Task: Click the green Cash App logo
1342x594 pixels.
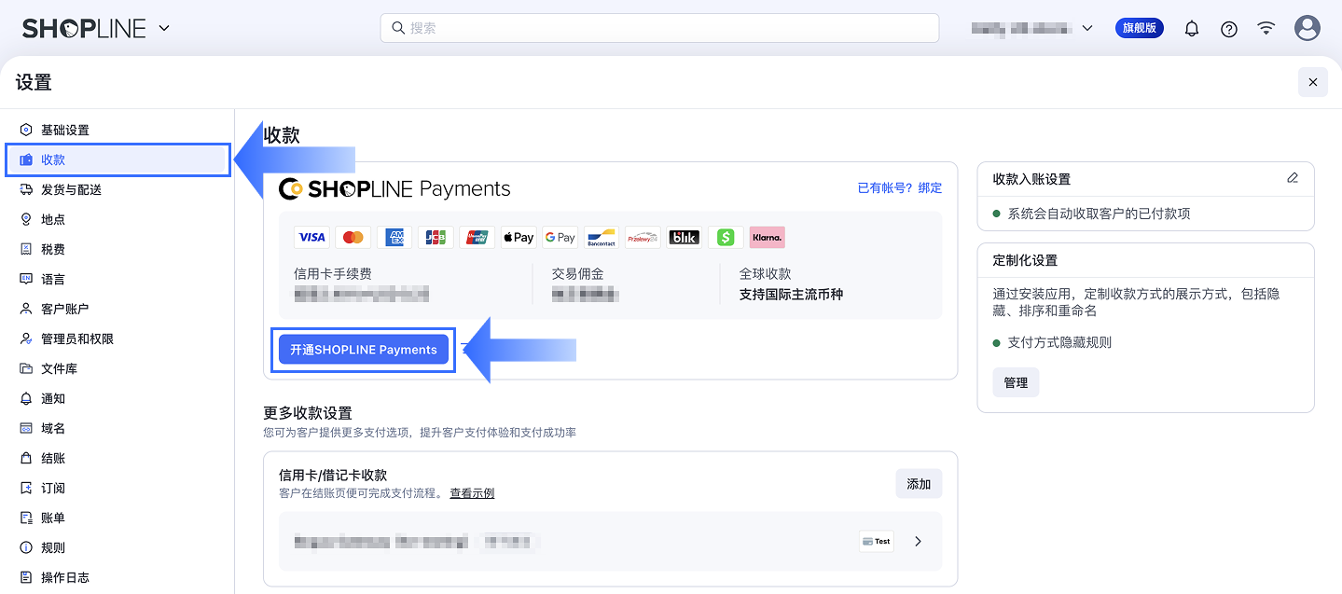Action: [x=726, y=237]
